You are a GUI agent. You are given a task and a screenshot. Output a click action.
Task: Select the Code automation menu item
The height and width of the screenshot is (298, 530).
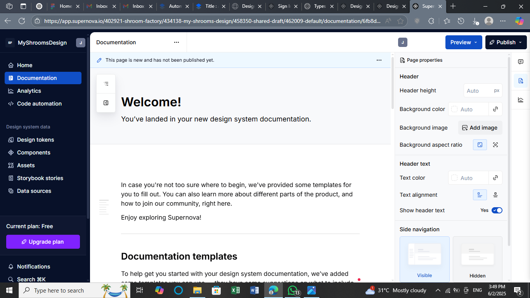[39, 104]
